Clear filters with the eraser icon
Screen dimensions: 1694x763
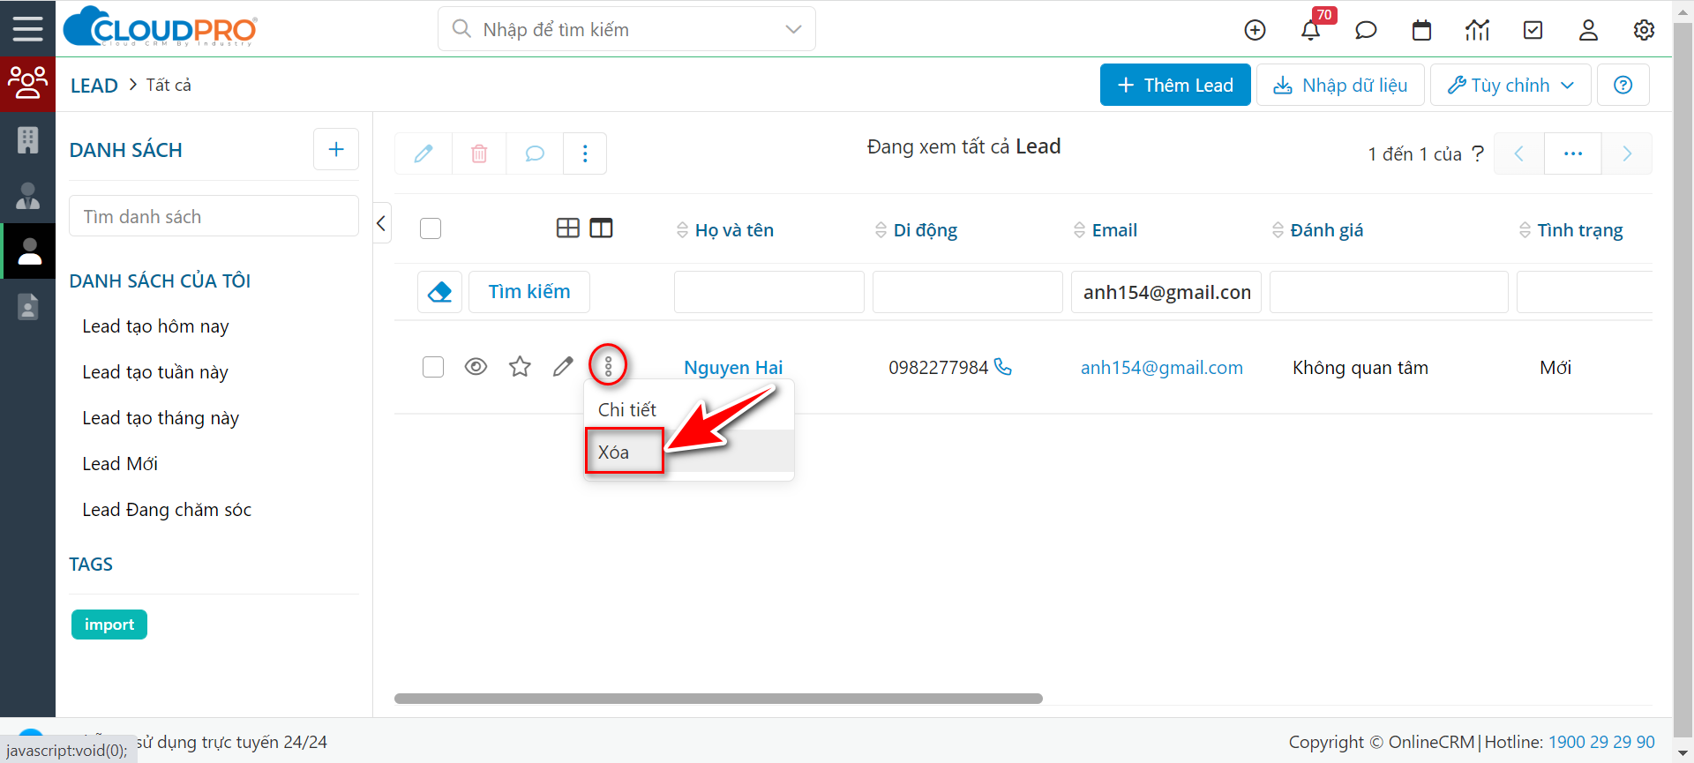coord(439,292)
